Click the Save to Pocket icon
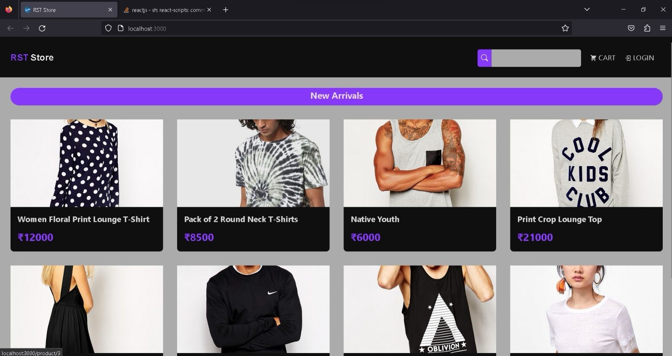 click(x=631, y=28)
